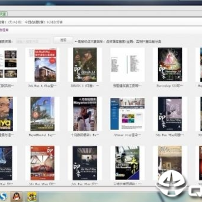
Task: Open the Maya & Mental Ray book cover
Action: pos(43,114)
